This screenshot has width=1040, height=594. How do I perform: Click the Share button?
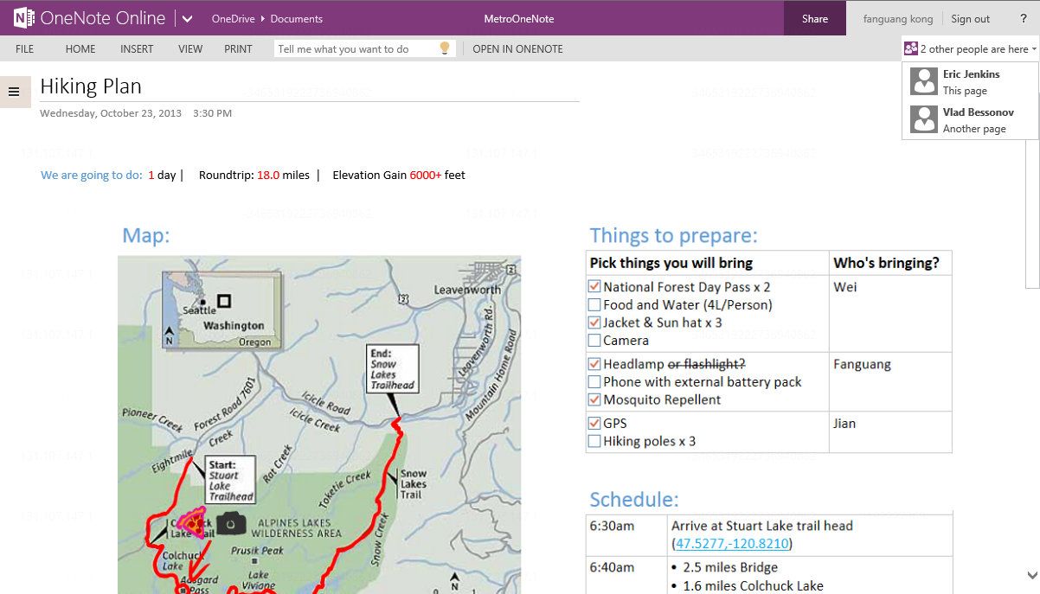point(814,17)
